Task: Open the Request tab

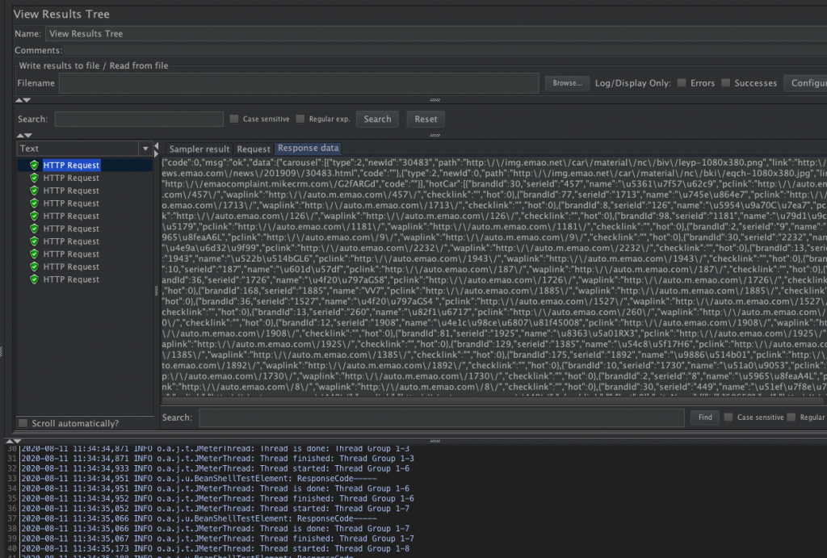Action: click(x=254, y=149)
